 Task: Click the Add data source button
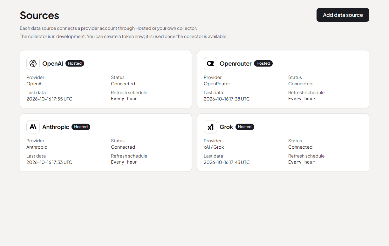[343, 15]
